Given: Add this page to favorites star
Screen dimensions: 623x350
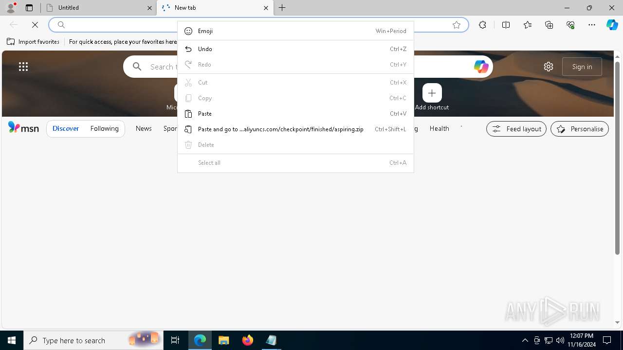Looking at the screenshot, I should pyautogui.click(x=457, y=25).
